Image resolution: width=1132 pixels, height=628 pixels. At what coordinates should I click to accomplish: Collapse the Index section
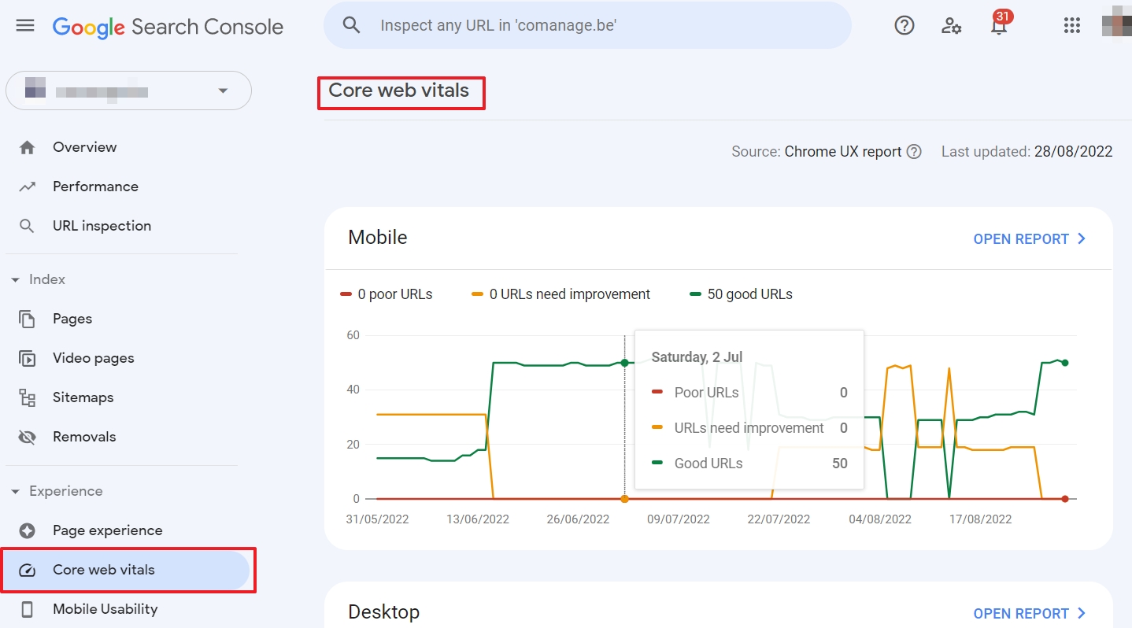tap(38, 279)
